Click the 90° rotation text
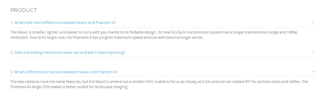This screenshot has height=98, width=324. (x=248, y=82)
